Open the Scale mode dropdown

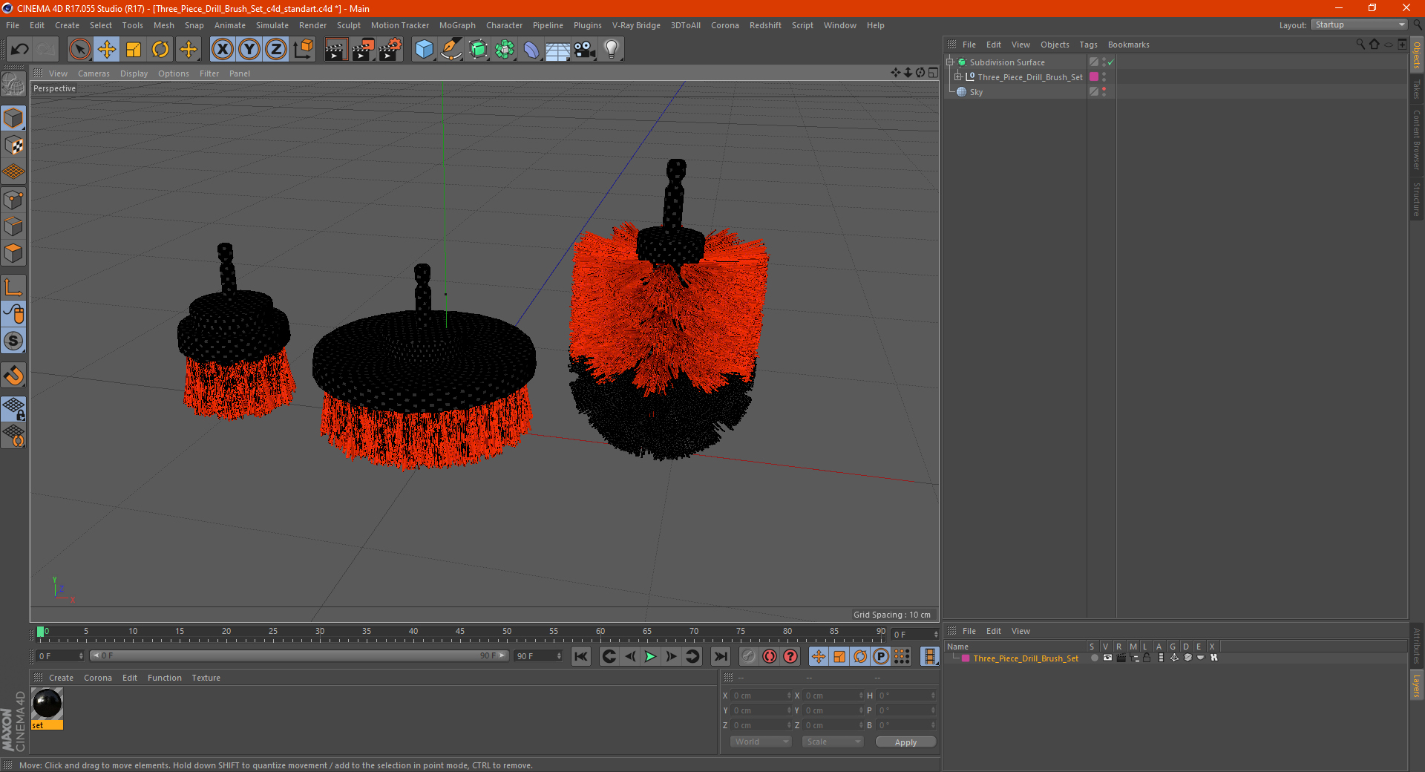click(x=832, y=742)
